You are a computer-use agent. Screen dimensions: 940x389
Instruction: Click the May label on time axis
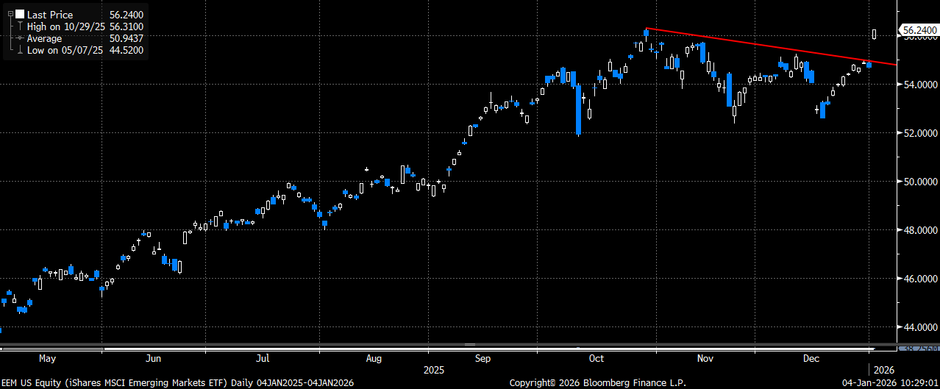click(x=46, y=358)
